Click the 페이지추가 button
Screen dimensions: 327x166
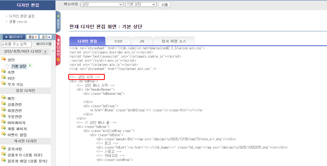[14, 37]
